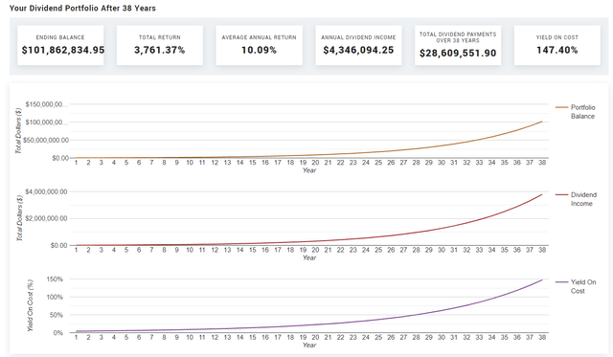Screen dimensions: 613x357
Task: Click the Year axis title under Yield On Cost chart
Action: [309, 346]
